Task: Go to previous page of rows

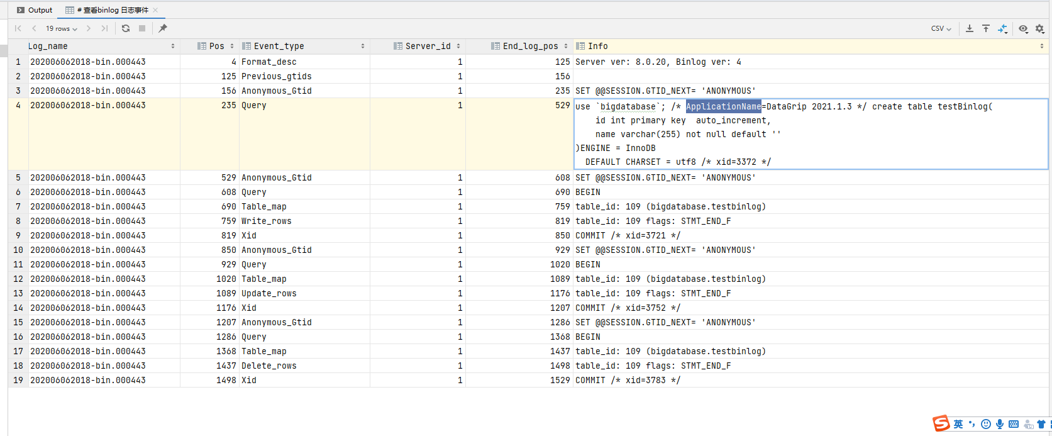Action: 34,28
